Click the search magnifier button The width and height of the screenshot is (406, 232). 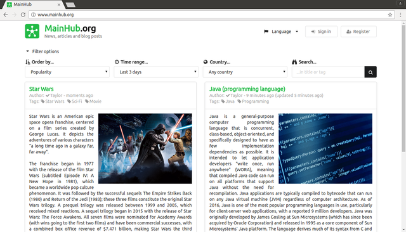tap(370, 72)
